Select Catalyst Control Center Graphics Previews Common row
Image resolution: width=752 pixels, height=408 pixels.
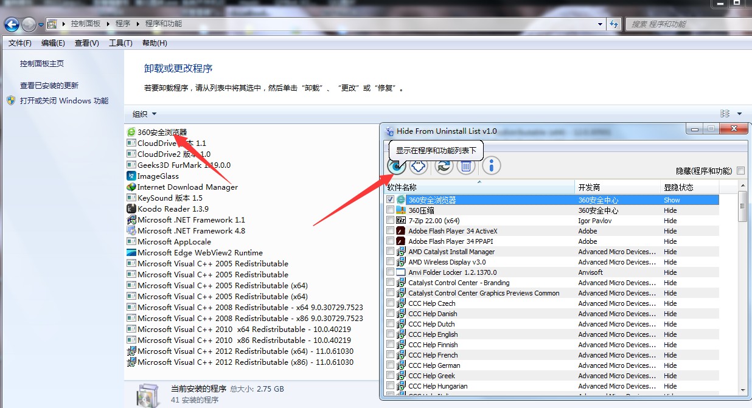(x=552, y=292)
